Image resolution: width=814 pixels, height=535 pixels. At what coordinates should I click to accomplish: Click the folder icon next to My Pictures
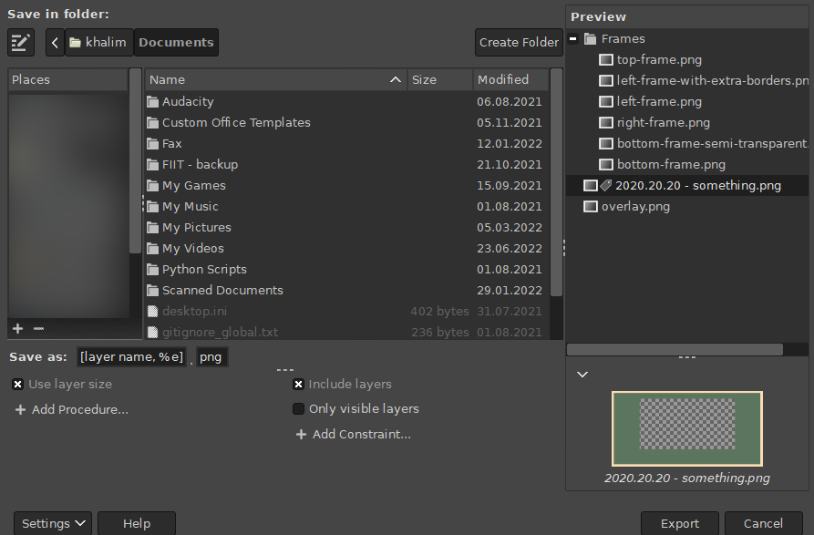pos(152,227)
